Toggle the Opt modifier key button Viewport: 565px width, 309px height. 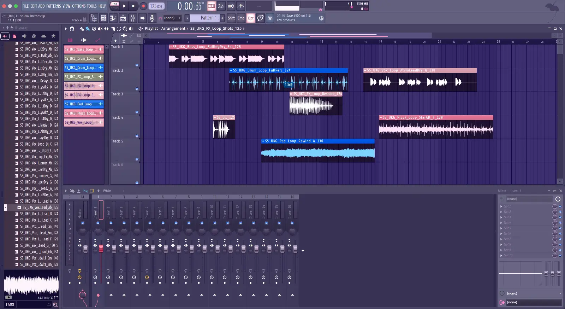pyautogui.click(x=251, y=18)
